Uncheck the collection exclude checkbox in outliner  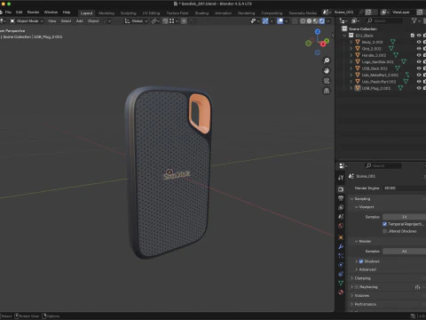click(413, 36)
